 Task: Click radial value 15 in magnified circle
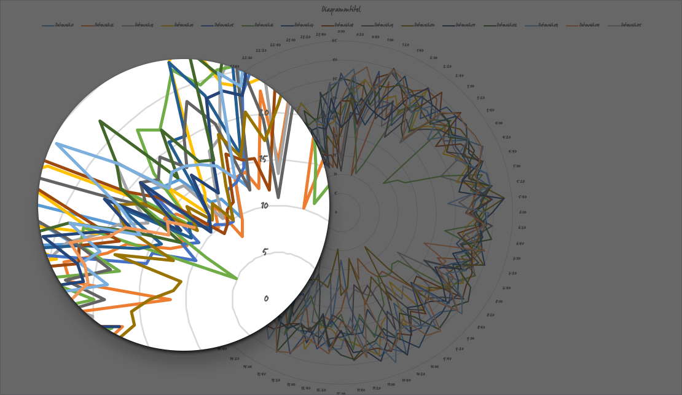pyautogui.click(x=263, y=159)
